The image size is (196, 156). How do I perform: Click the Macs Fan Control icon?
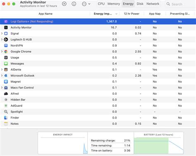coord(6,88)
